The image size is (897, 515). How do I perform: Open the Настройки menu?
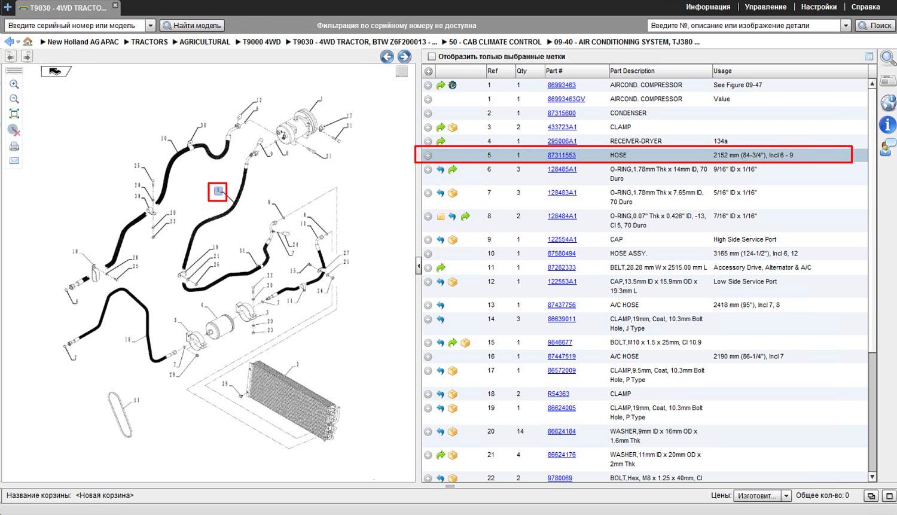(819, 7)
